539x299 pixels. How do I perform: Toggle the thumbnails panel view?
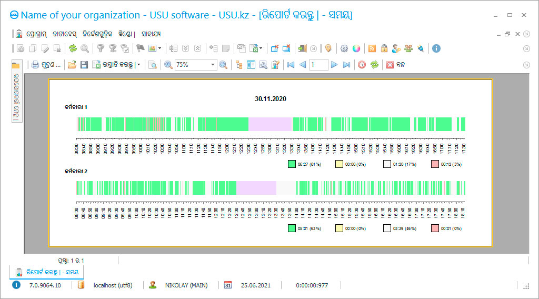[251, 65]
